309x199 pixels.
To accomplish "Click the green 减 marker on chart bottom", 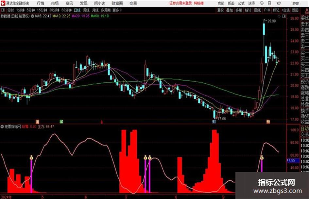I will click(61, 122).
